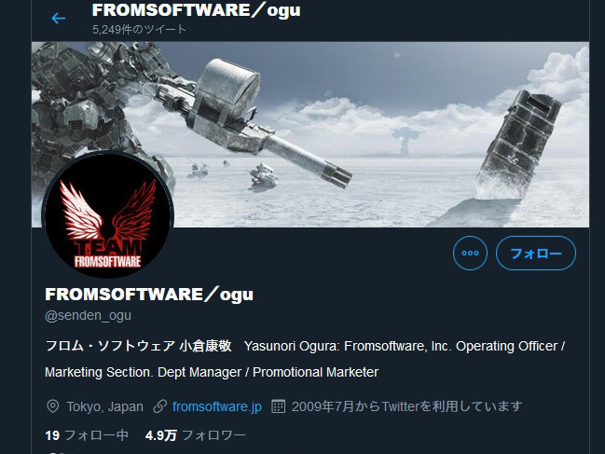Image resolution: width=605 pixels, height=454 pixels.
Task: Click the calendar join-date icon
Action: tap(278, 406)
